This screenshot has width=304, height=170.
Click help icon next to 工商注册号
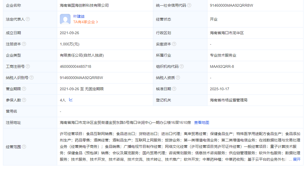click(x=28, y=66)
